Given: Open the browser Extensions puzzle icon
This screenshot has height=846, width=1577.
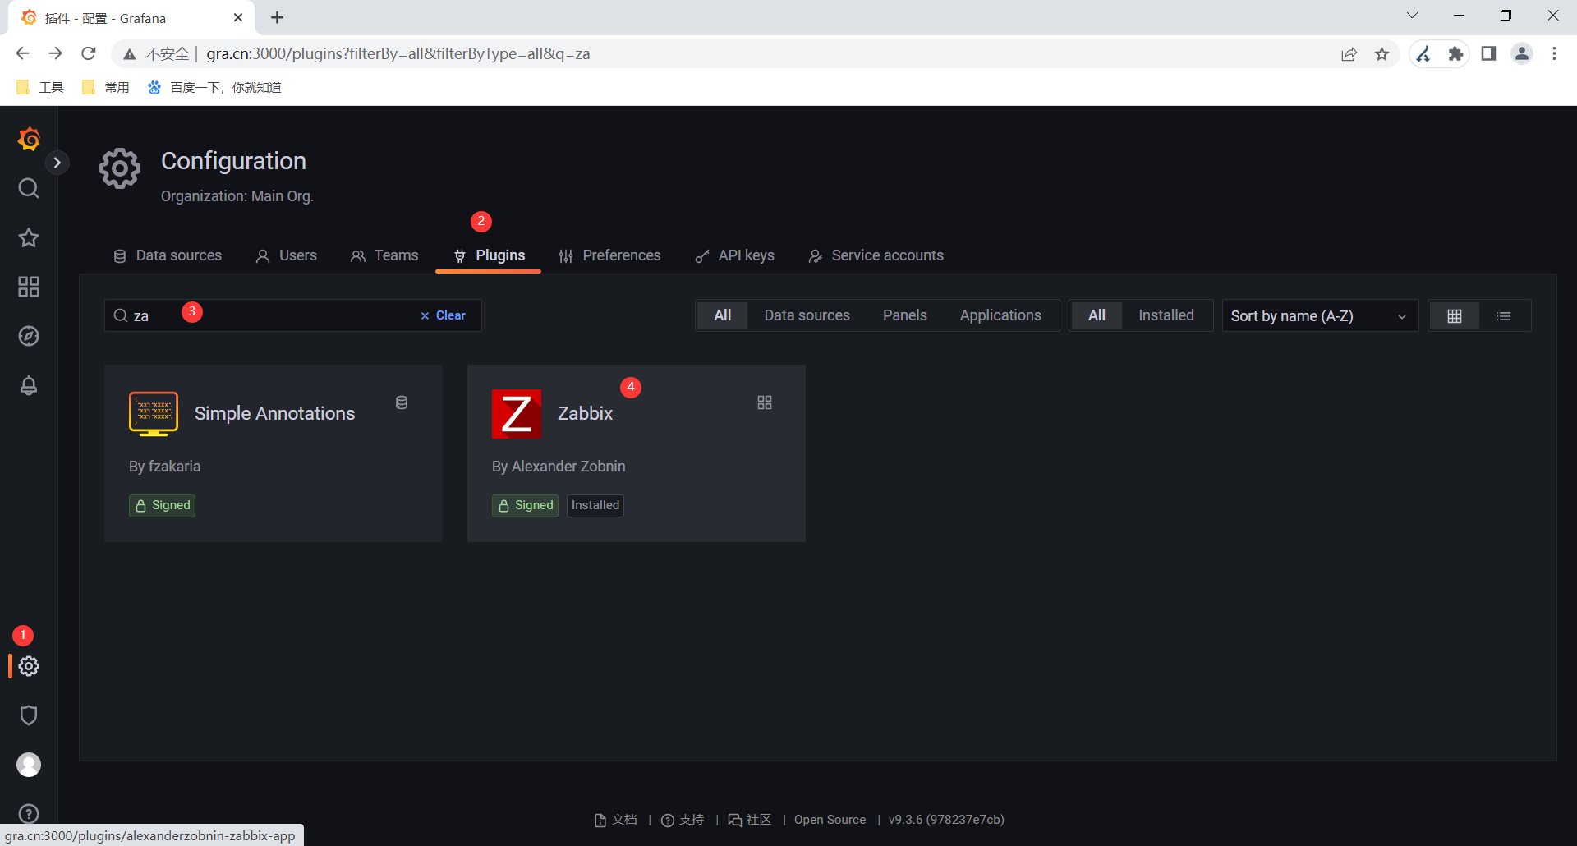Looking at the screenshot, I should tap(1455, 53).
